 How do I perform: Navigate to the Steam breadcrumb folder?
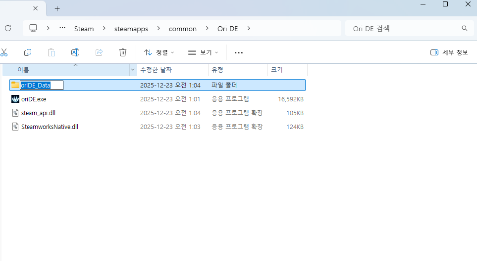[x=84, y=29]
